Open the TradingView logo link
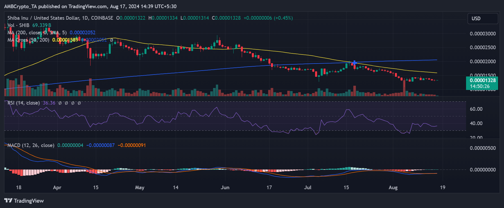Image resolution: width=504 pixels, height=208 pixels. [x=24, y=201]
